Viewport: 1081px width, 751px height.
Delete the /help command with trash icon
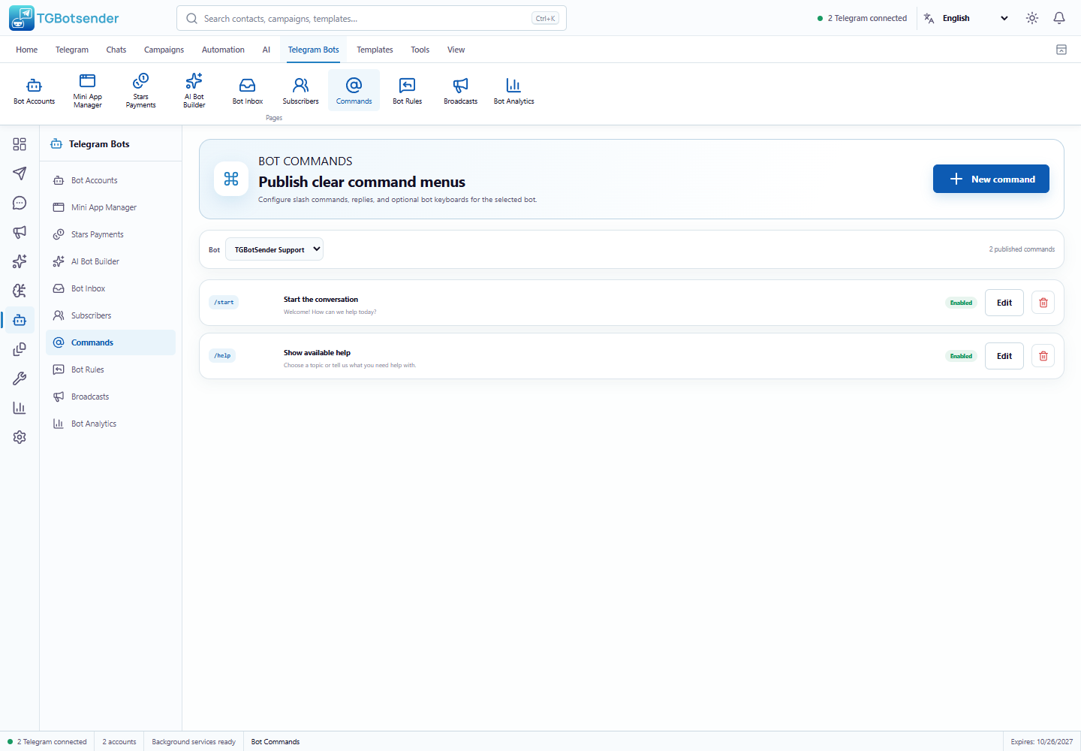[x=1043, y=356]
